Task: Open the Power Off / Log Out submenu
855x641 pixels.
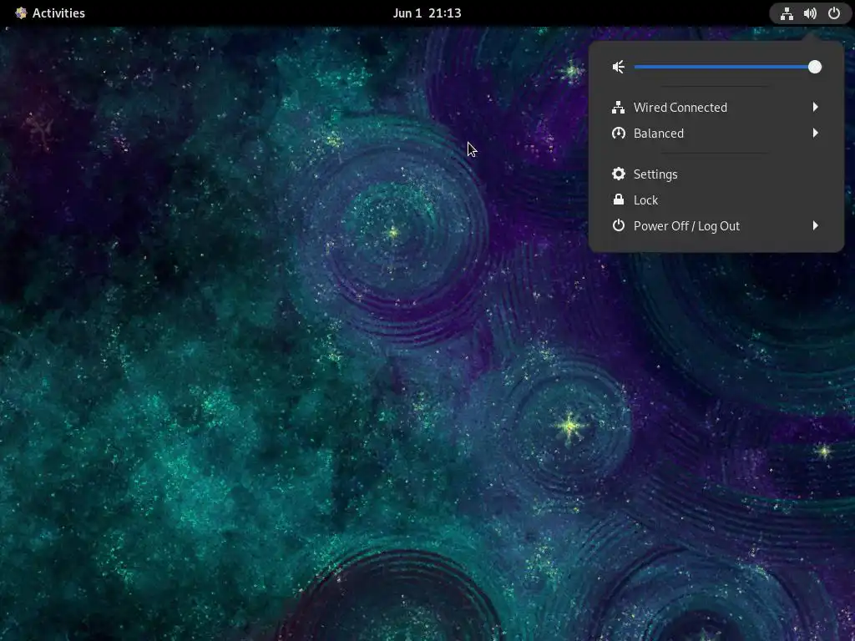Action: click(x=716, y=226)
